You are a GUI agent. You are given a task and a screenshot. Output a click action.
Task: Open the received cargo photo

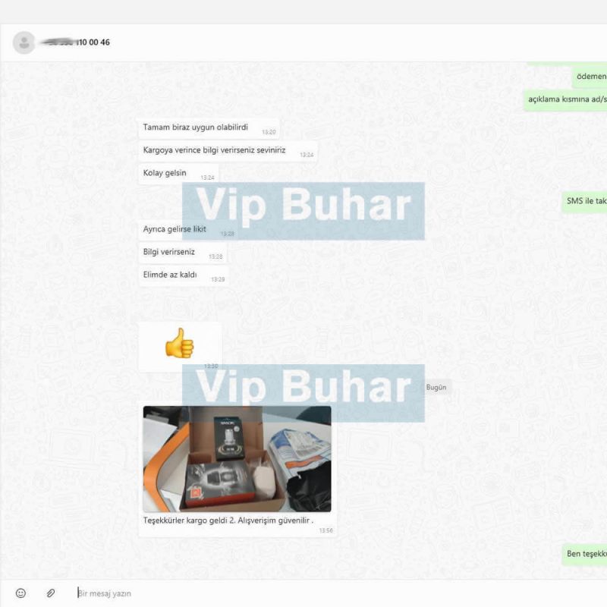coord(237,459)
